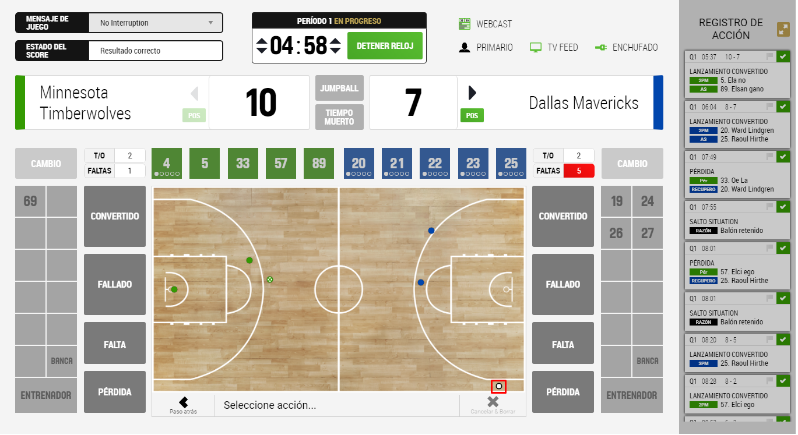Select Mavericks player 20

click(x=359, y=163)
